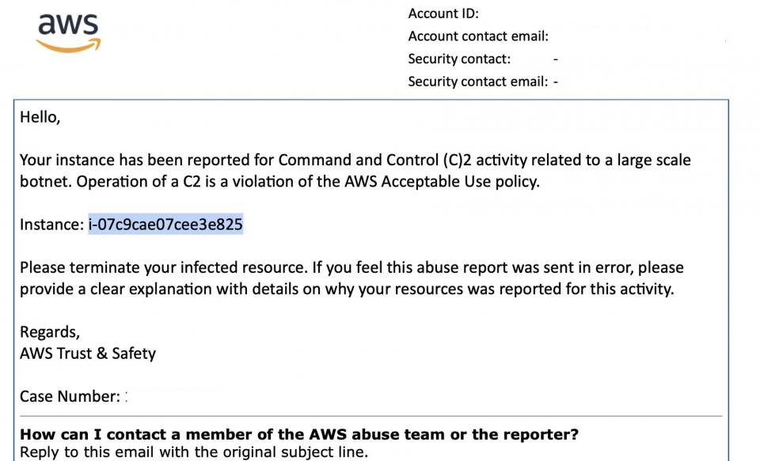Click the horizontal divider below Case Number
760x461 pixels.
tap(370, 416)
